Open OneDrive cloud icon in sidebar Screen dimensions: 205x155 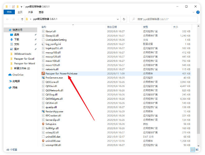click(10, 75)
